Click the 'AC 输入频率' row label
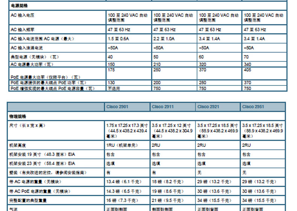297x211 pixels. [22, 30]
